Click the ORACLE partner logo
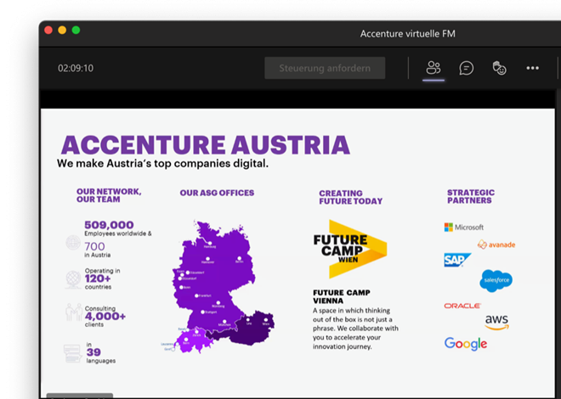 [462, 306]
